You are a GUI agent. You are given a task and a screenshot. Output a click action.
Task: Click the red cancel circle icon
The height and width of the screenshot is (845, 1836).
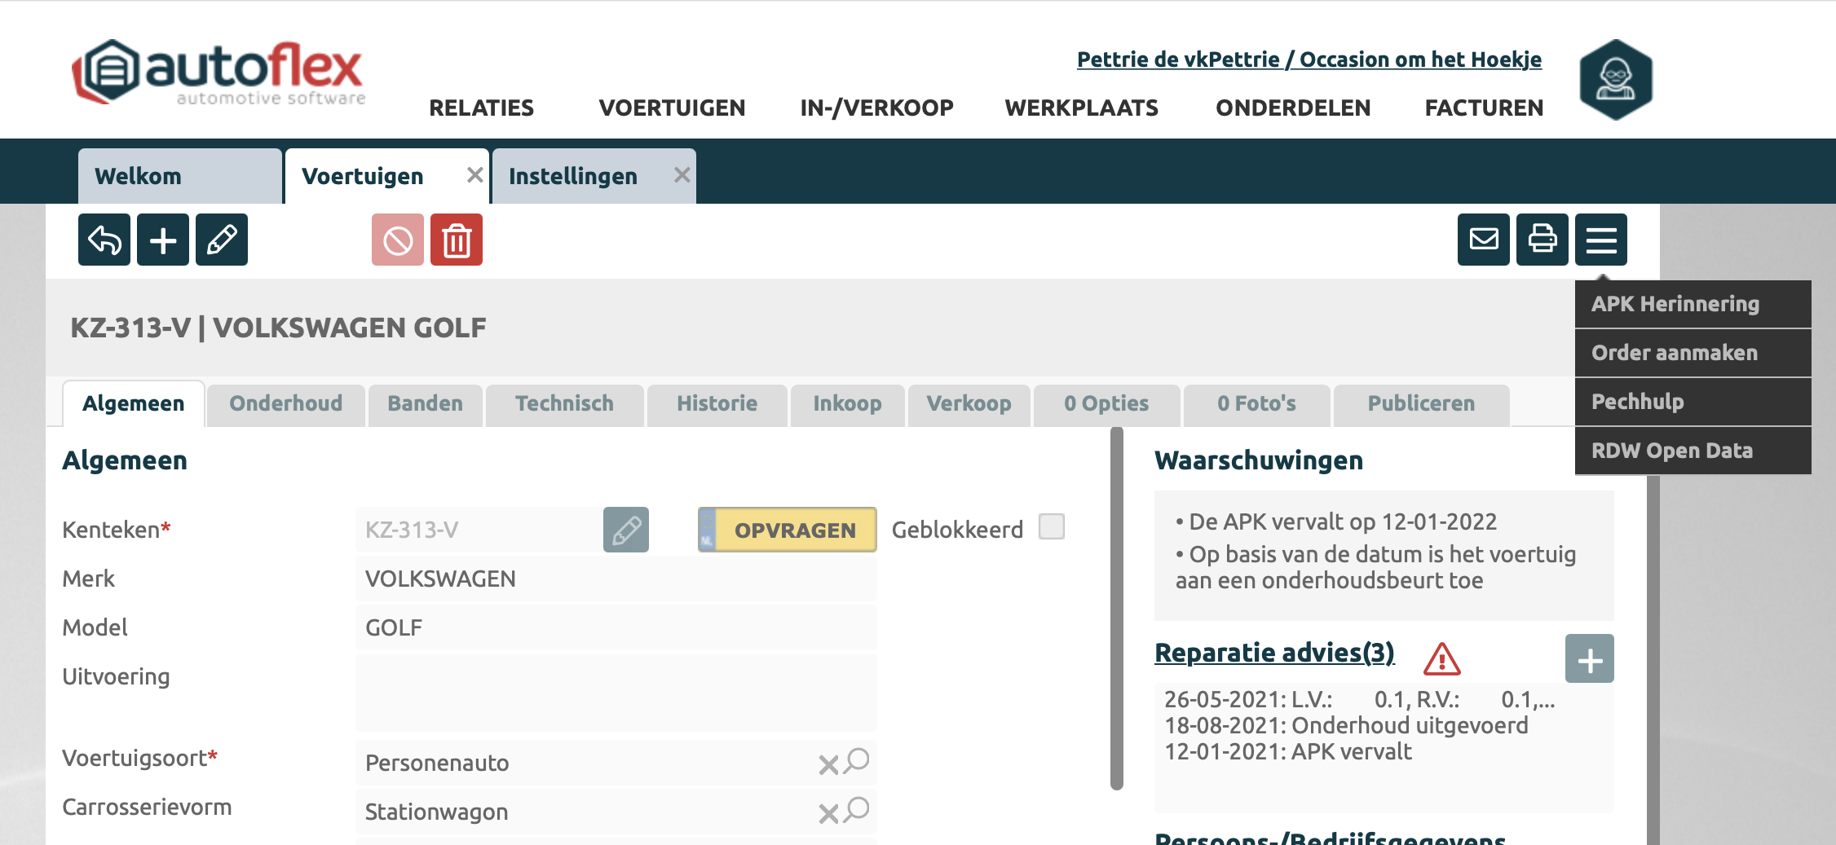point(398,240)
